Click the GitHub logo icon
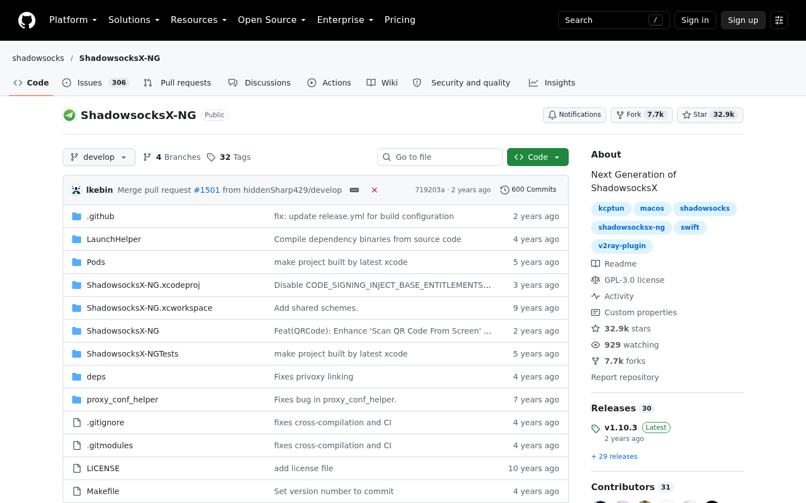This screenshot has height=503, width=806. pyautogui.click(x=27, y=20)
